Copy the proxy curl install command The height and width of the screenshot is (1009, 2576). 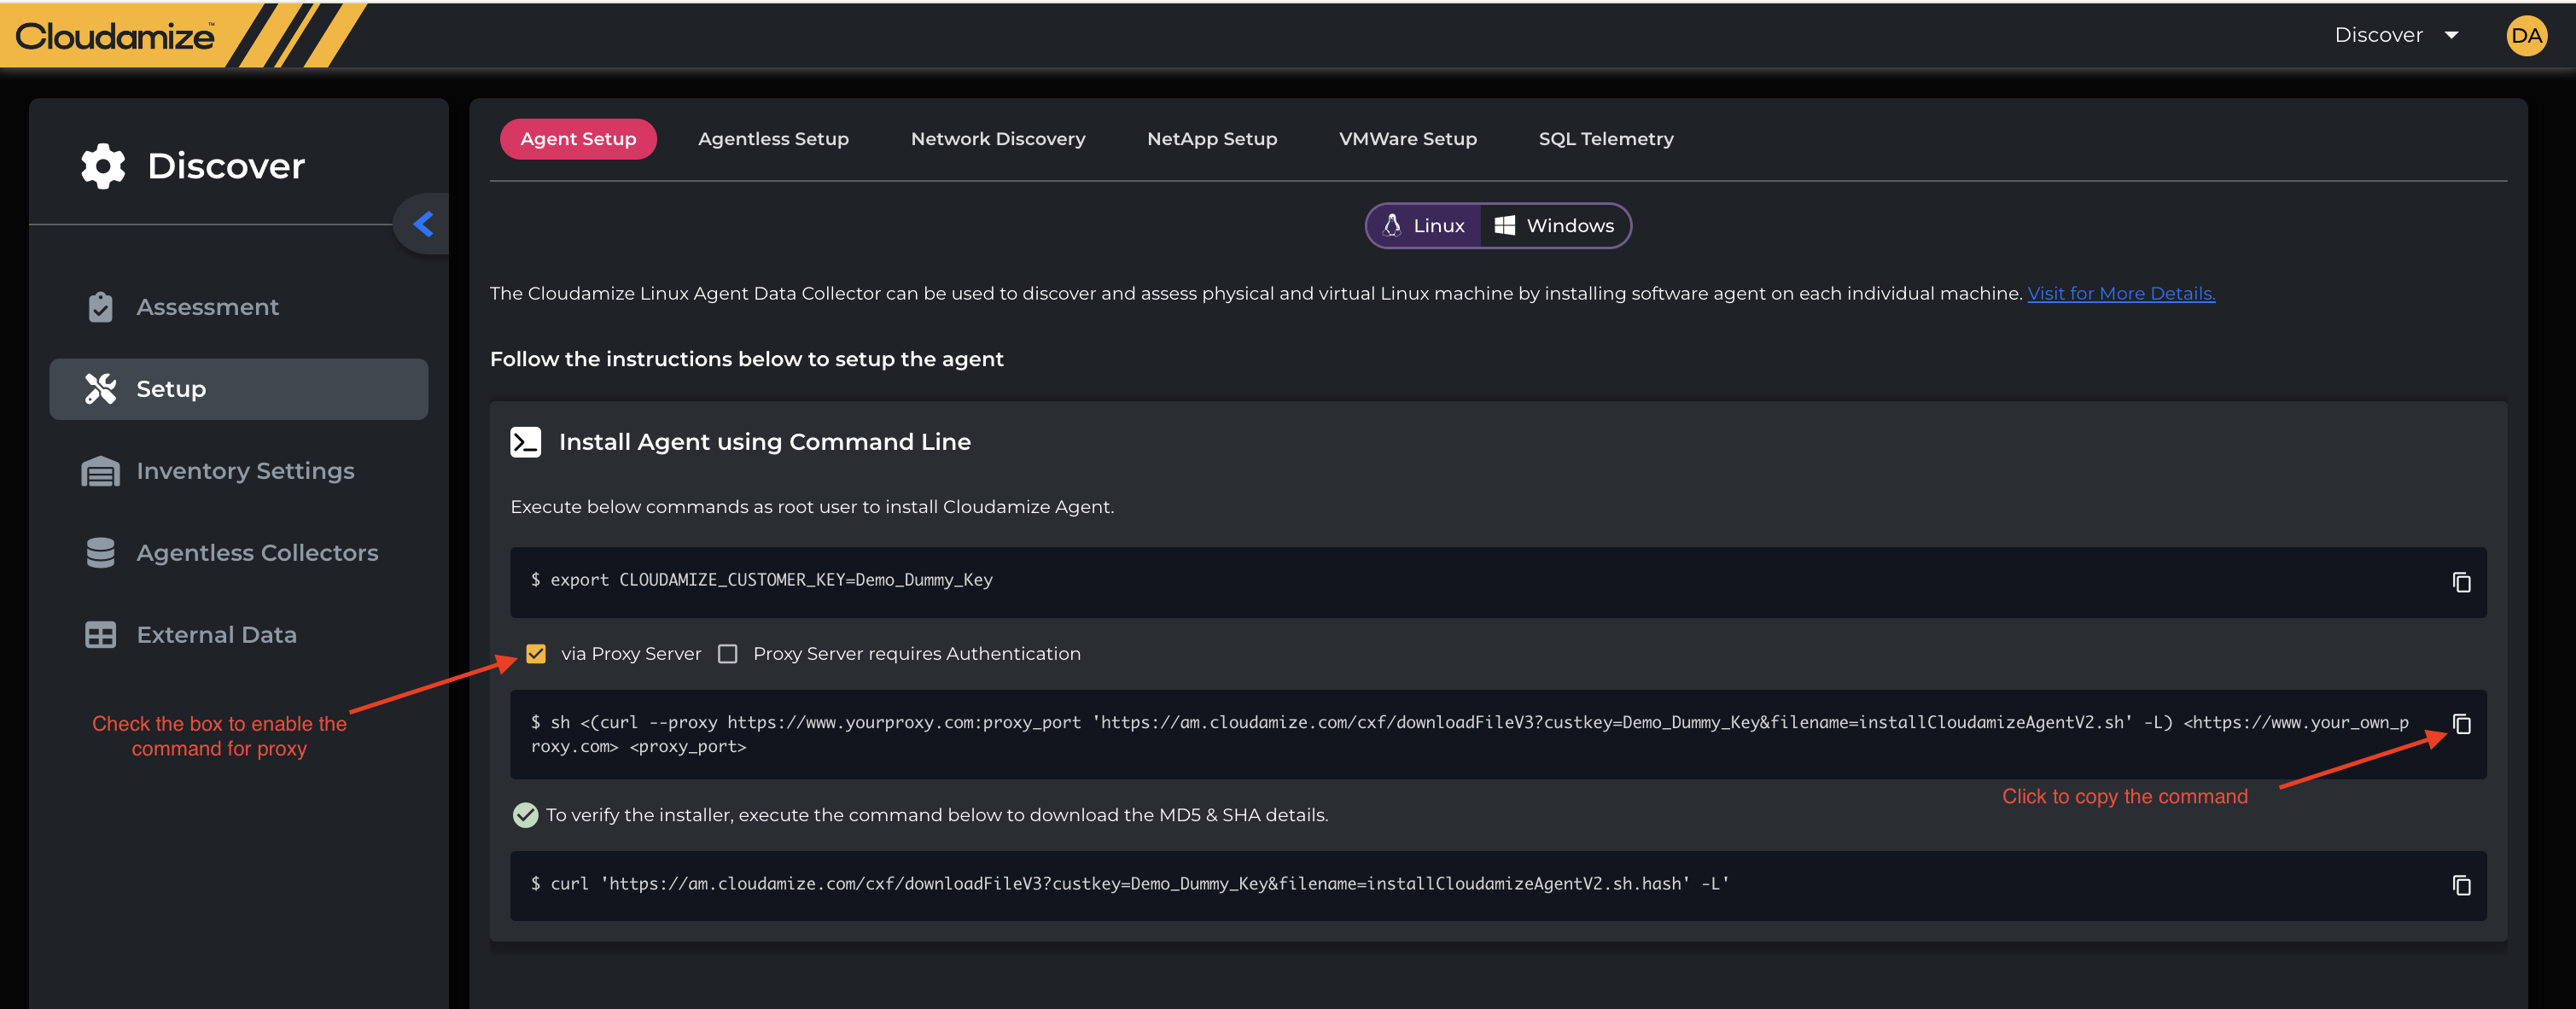coord(2461,724)
